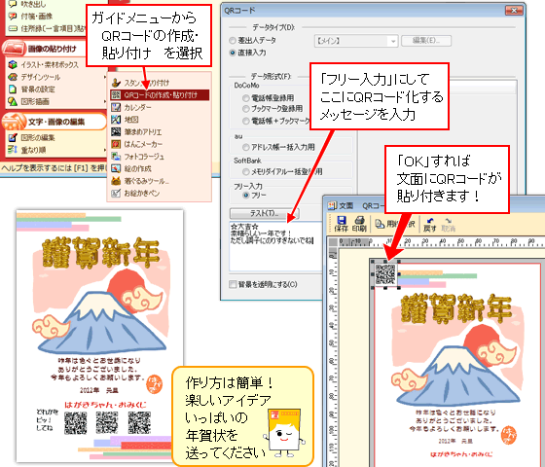Image resolution: width=545 pixels, height=467 pixels.
Task: Click the デザインツール palette icon
Action: click(x=13, y=77)
